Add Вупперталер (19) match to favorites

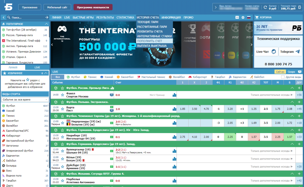point(62,151)
